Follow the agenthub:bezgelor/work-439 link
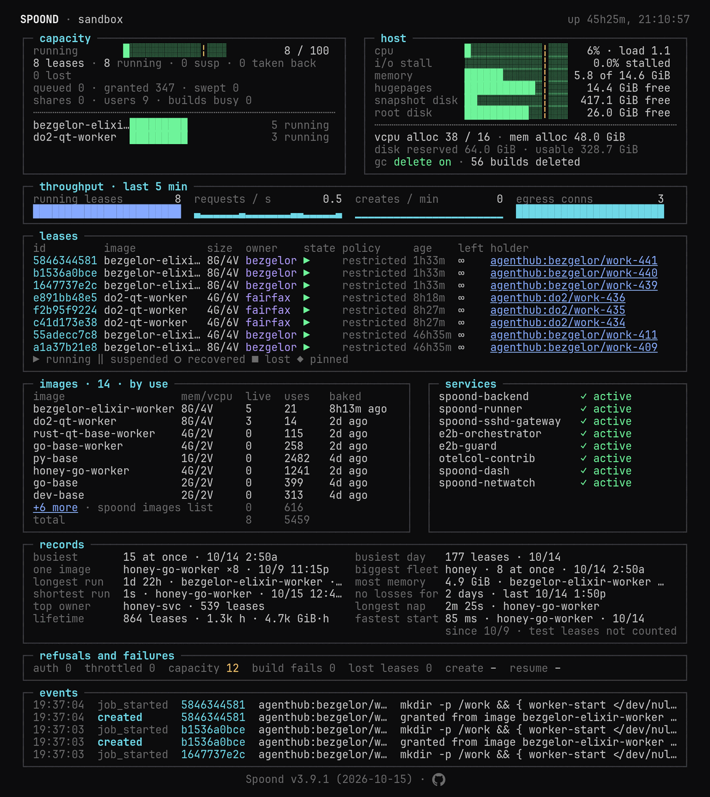710x797 pixels. [x=574, y=286]
